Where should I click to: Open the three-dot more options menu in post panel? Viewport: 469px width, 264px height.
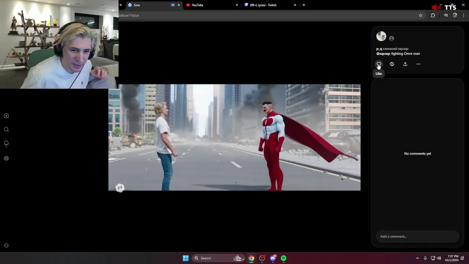pos(418,64)
